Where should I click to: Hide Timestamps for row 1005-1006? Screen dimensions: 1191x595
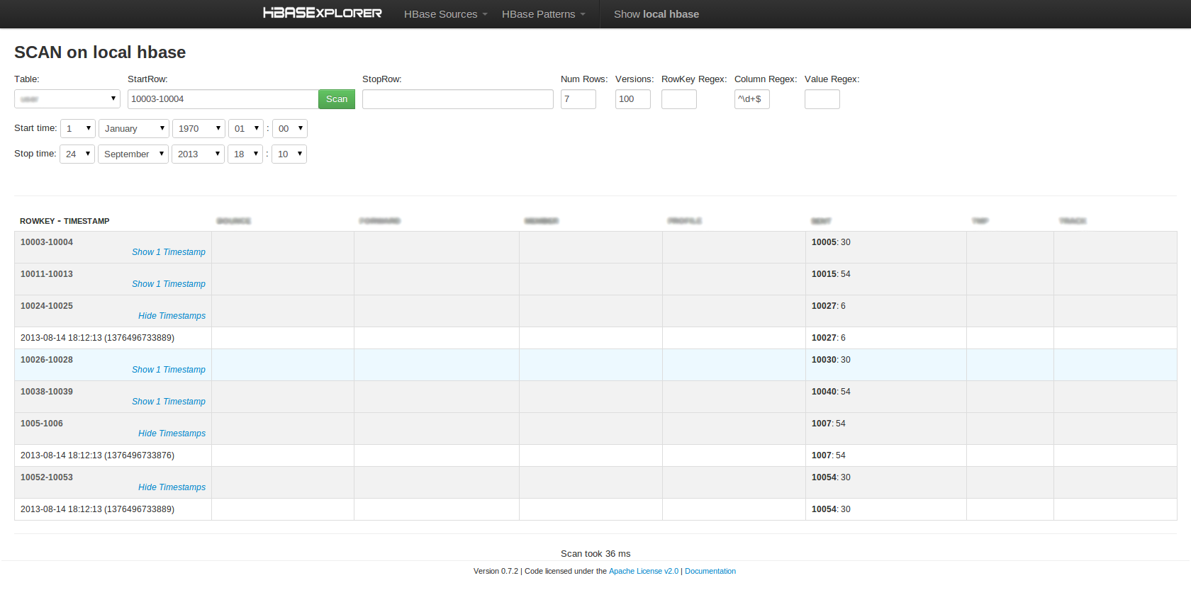(172, 433)
